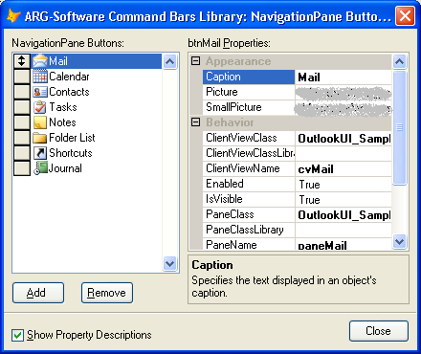Click empty PaneClassLibrary value cell

[343, 230]
